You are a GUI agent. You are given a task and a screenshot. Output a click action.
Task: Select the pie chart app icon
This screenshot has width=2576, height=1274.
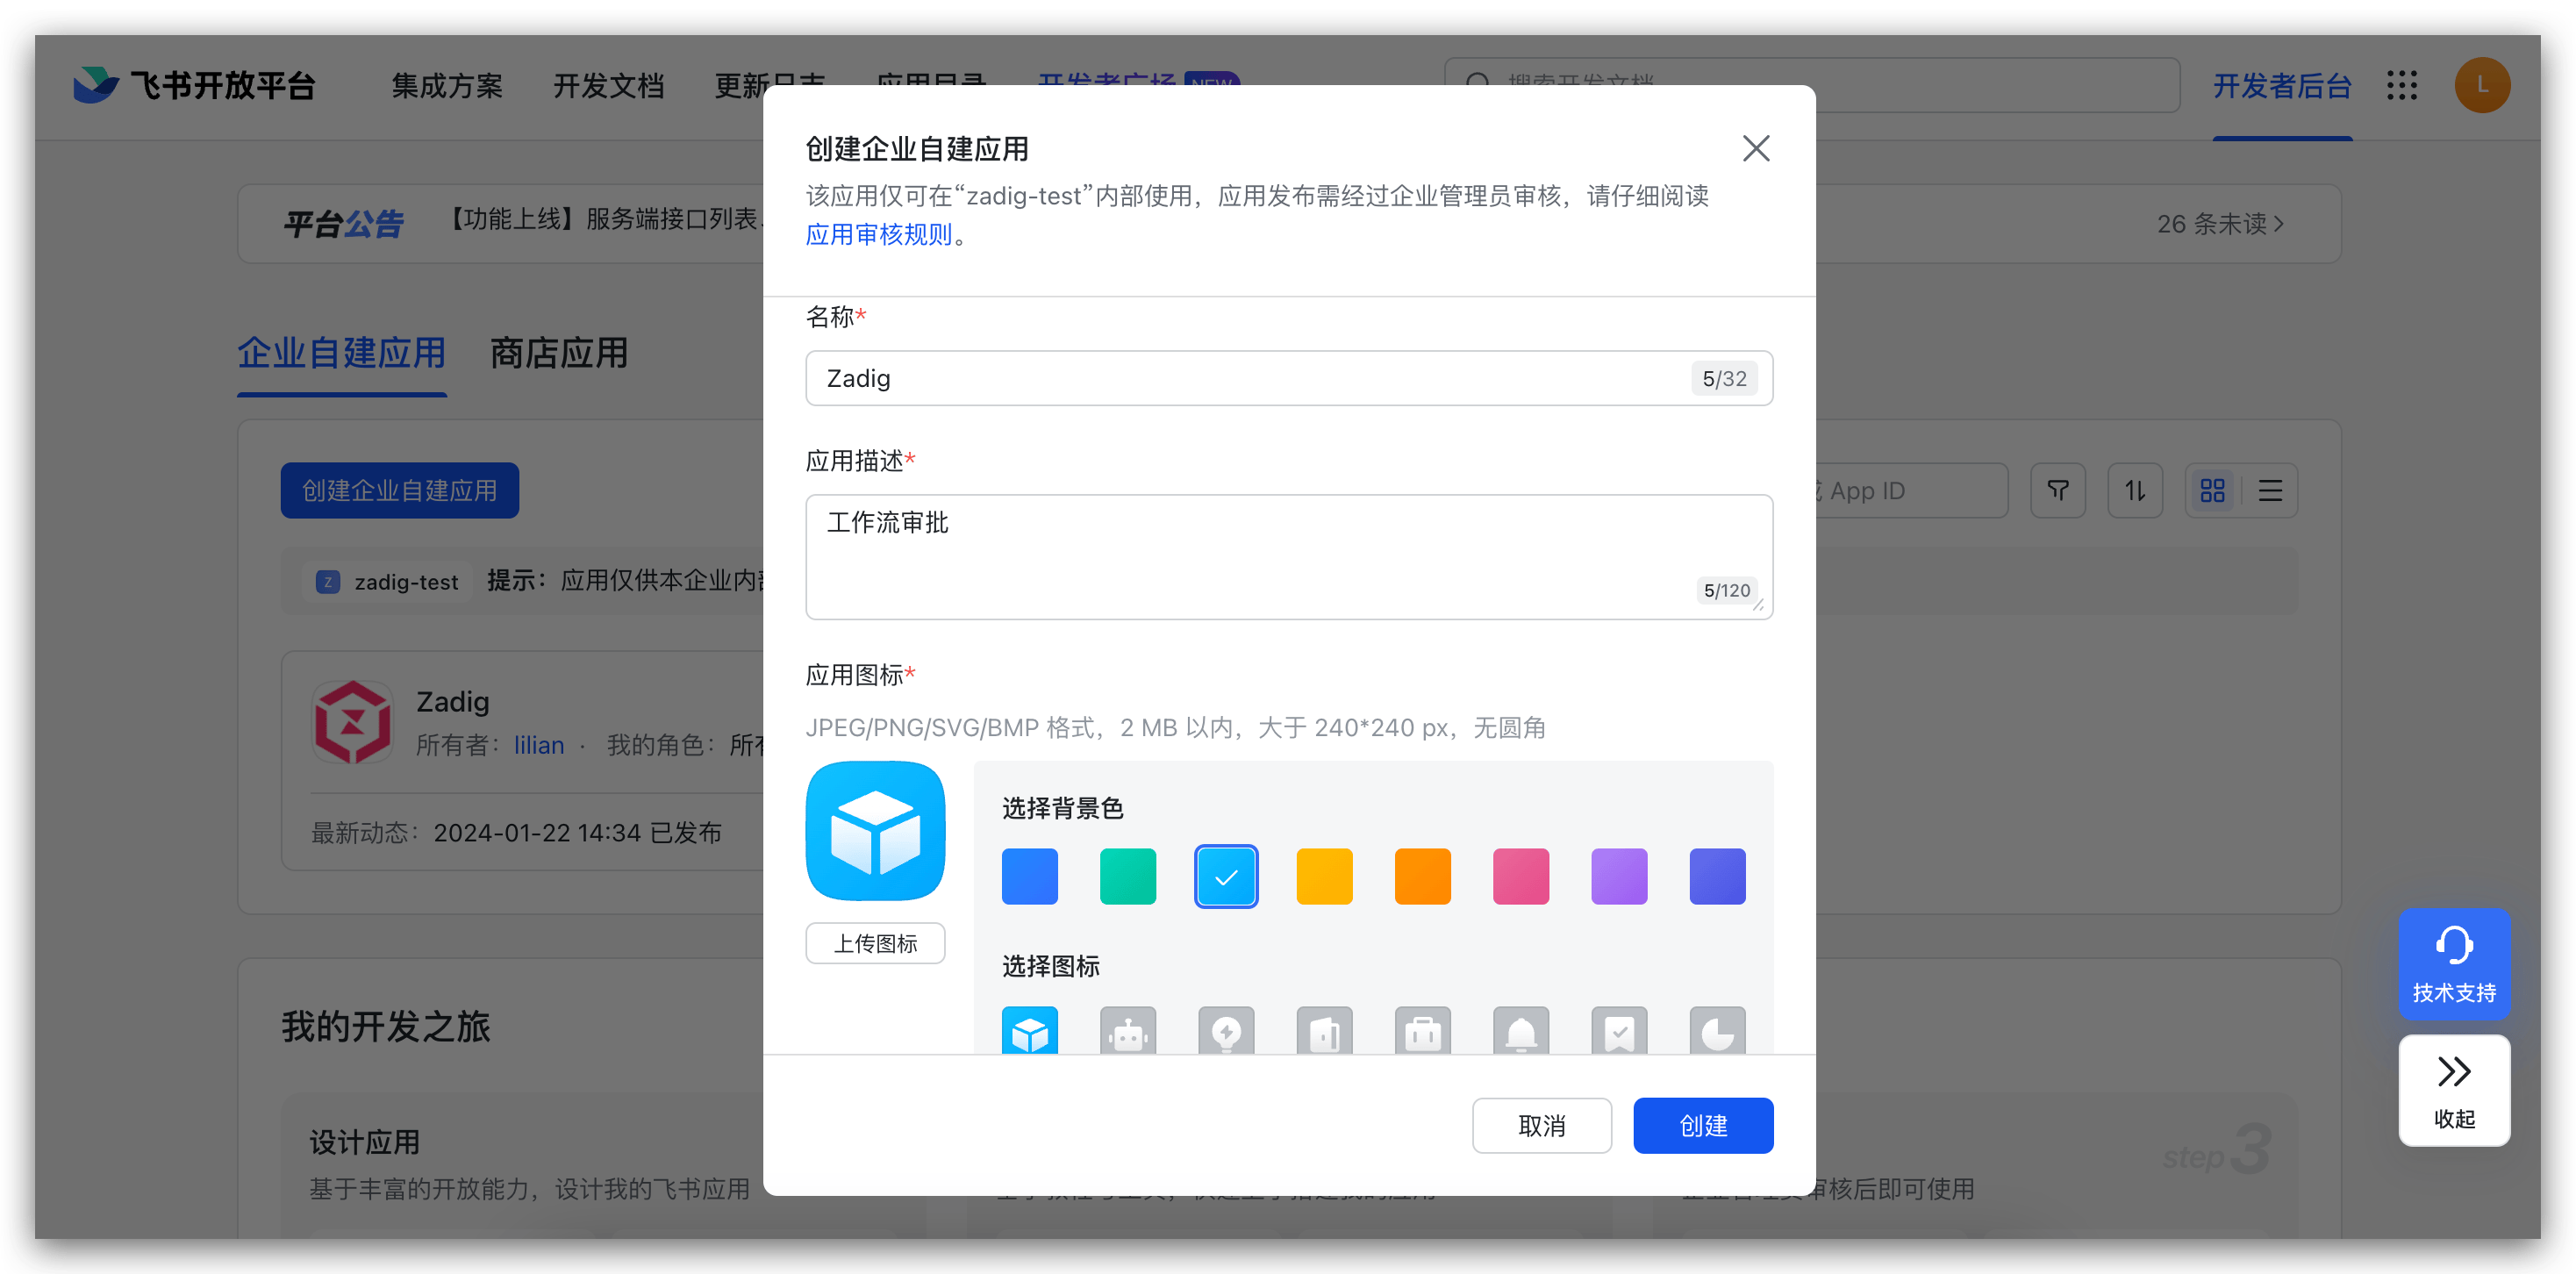(1717, 1032)
